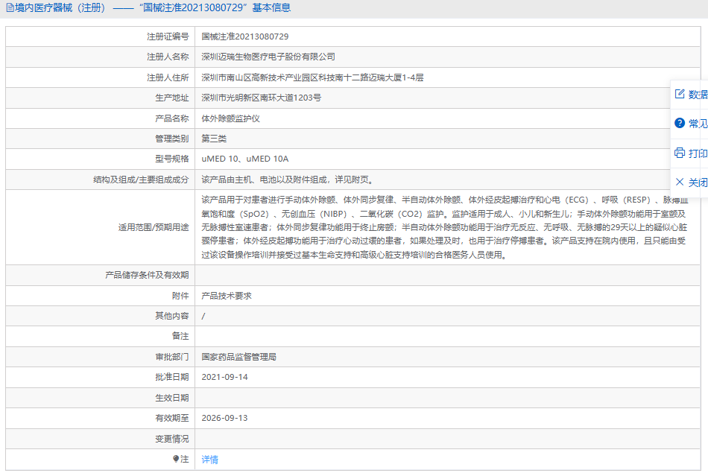
Task: Open the 详情 details link
Action: pos(209,460)
